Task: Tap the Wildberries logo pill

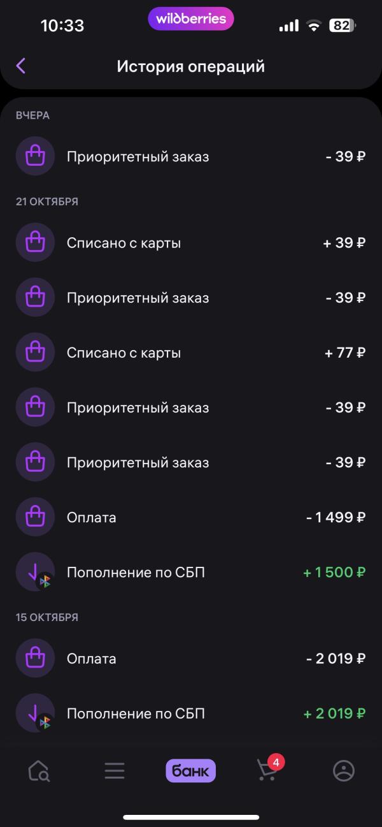Action: tap(191, 19)
